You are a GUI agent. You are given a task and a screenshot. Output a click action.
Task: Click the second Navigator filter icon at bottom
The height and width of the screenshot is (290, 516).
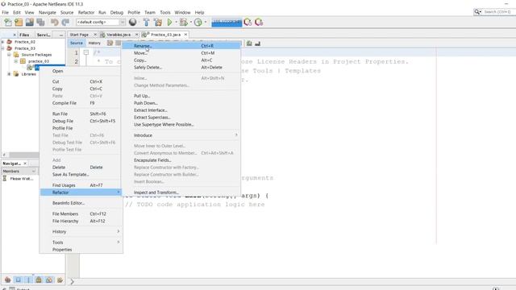coord(18,280)
